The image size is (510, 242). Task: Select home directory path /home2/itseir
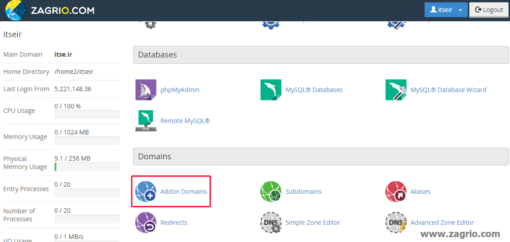[74, 72]
